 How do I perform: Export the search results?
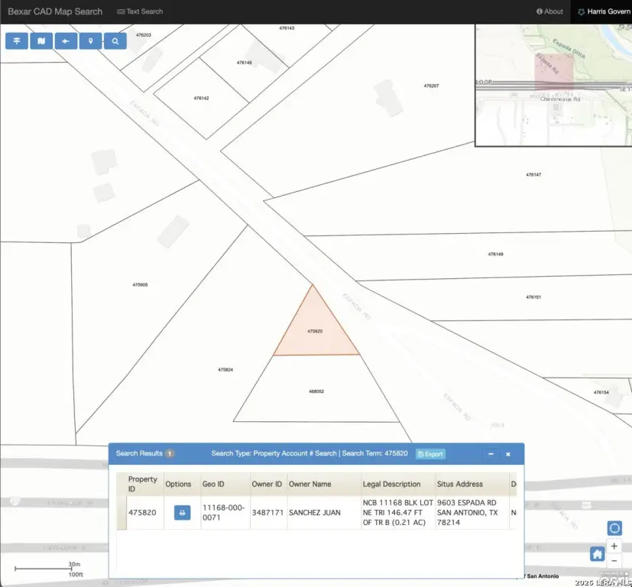(x=430, y=454)
